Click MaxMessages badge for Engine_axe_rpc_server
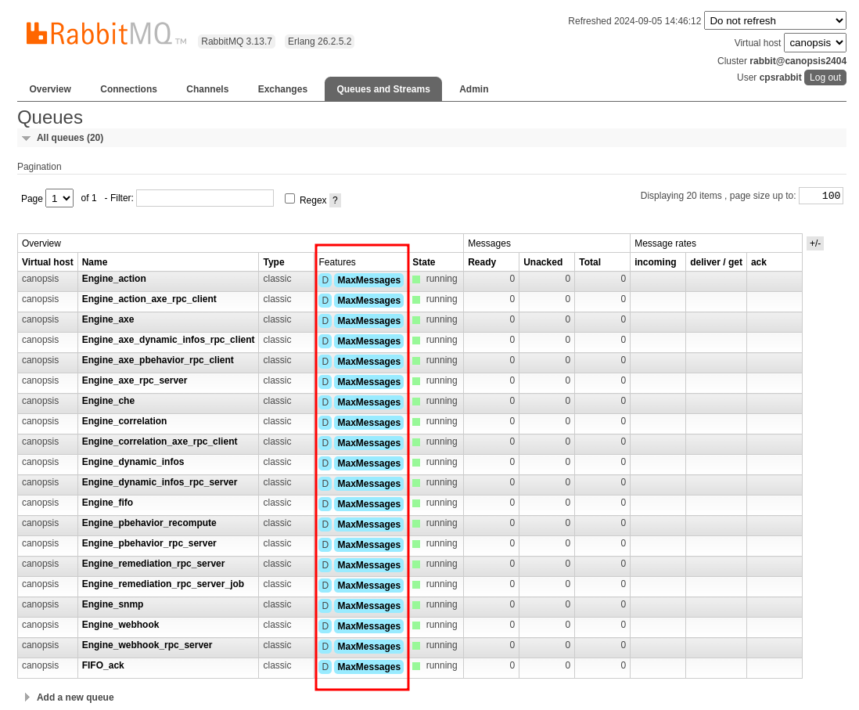Screen dimensions: 859x710 click(368, 382)
